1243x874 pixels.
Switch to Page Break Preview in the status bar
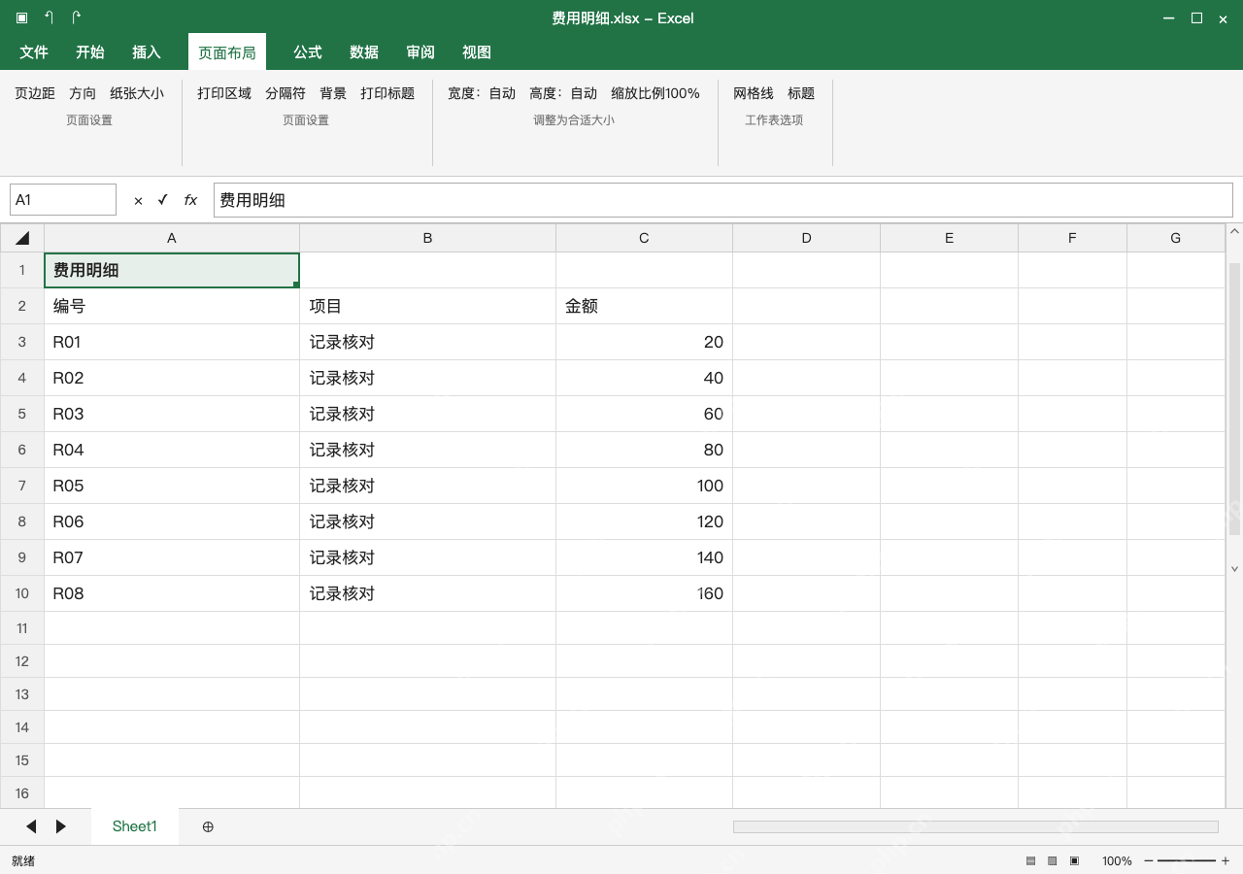(1074, 861)
